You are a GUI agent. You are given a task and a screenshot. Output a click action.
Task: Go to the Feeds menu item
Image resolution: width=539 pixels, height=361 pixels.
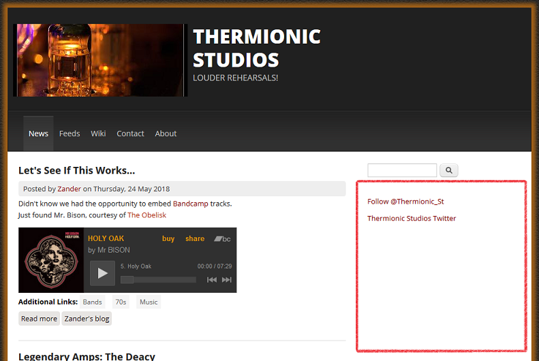[x=70, y=134]
